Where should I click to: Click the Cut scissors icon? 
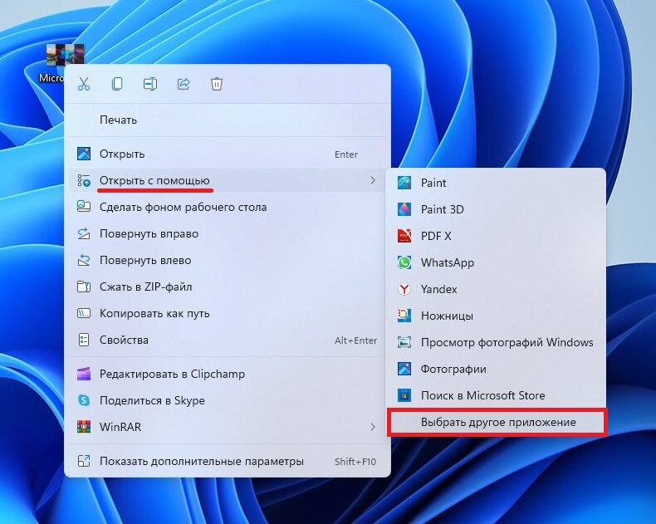[84, 84]
